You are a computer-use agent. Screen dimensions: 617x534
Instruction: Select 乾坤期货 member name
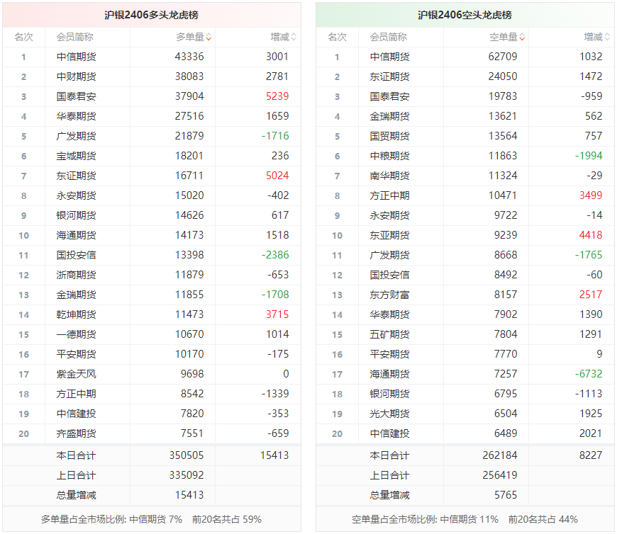click(76, 314)
